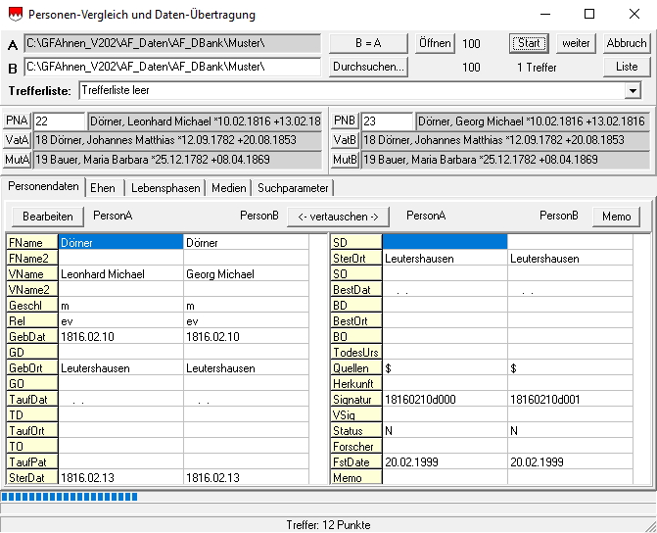Expand the Trefferliste dropdown

click(x=633, y=90)
